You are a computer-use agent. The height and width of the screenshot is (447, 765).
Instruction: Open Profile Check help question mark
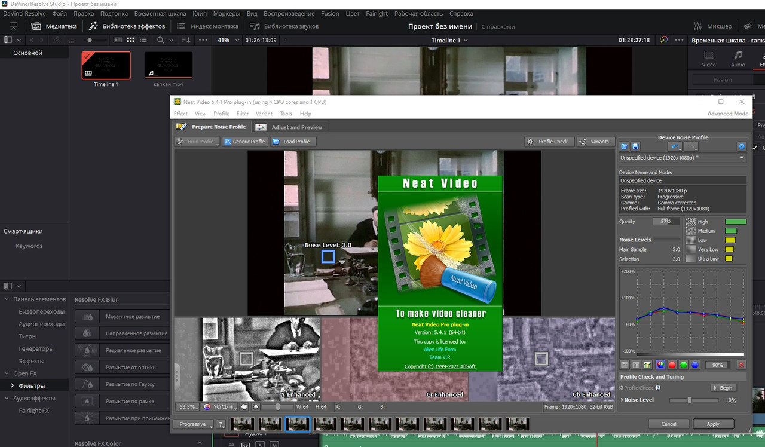pyautogui.click(x=658, y=388)
